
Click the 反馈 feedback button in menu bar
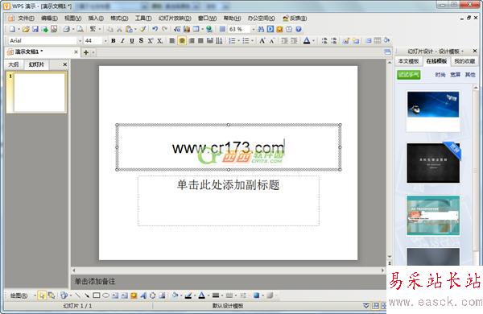click(295, 19)
